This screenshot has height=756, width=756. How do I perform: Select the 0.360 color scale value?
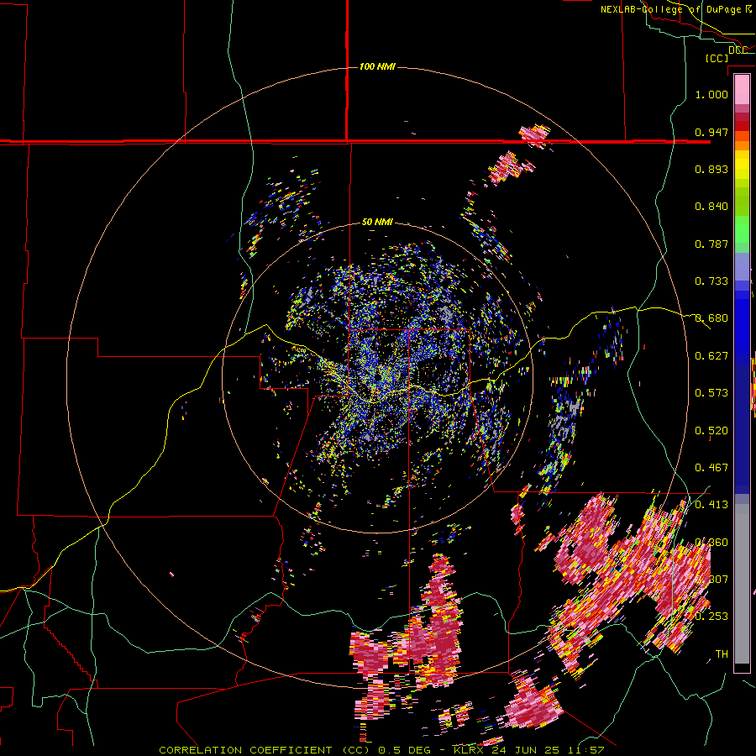click(711, 543)
